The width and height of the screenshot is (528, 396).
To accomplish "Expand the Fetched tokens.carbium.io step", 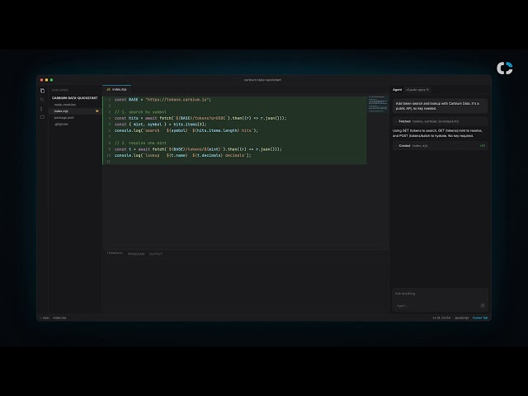I will (440, 121).
